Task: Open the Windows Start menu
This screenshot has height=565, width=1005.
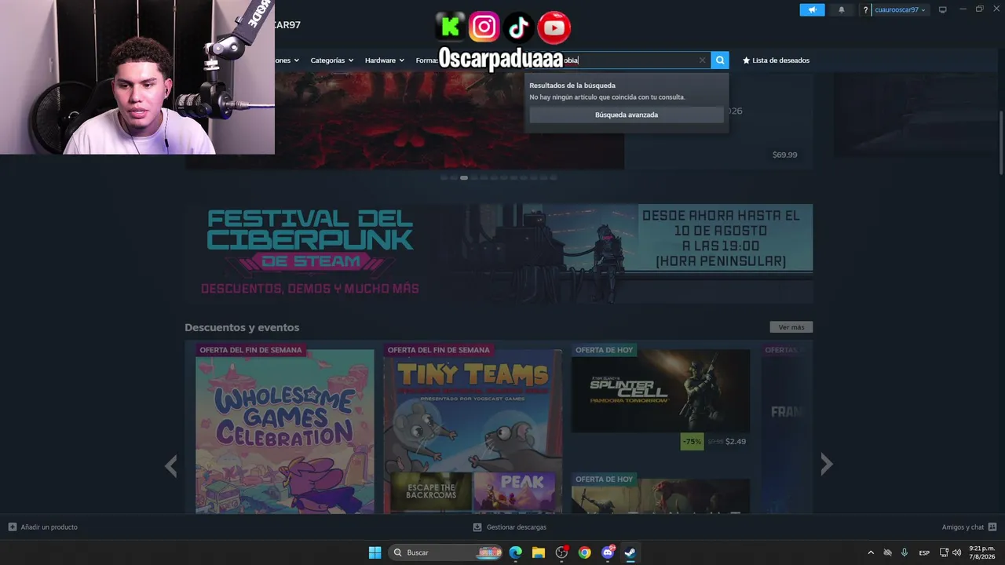Action: 375,552
